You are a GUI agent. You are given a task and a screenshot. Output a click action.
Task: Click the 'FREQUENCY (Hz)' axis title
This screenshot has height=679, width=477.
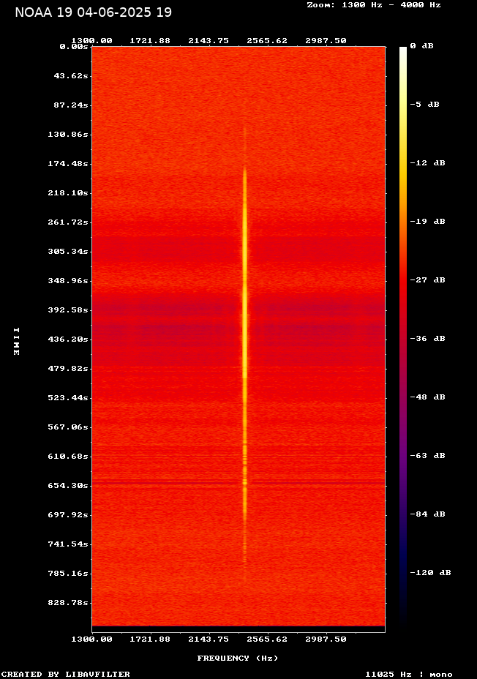(238, 659)
